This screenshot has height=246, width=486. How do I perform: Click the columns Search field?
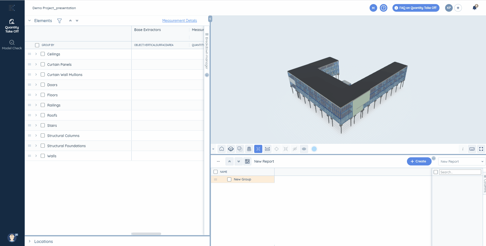click(x=460, y=172)
